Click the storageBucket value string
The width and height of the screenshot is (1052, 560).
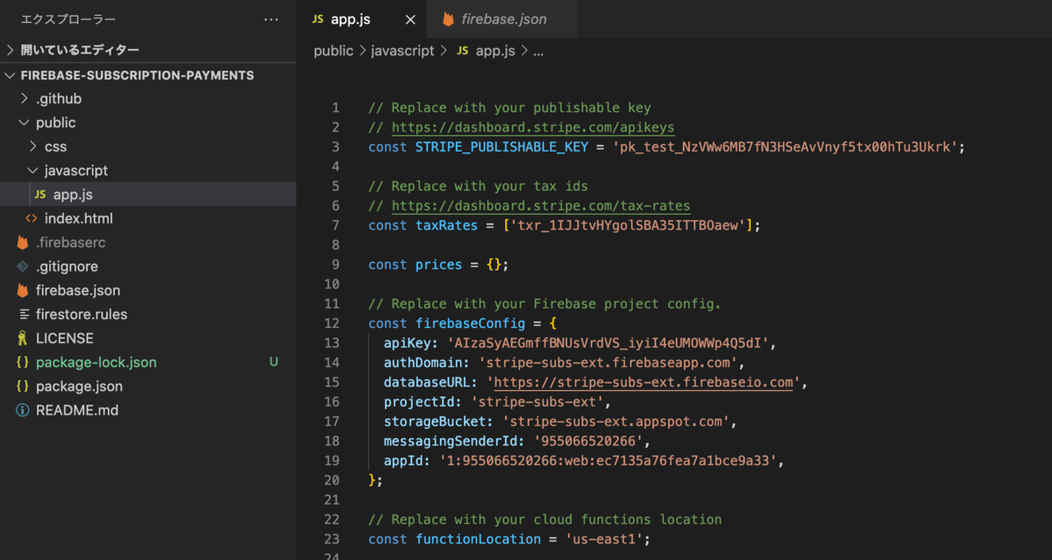(615, 422)
